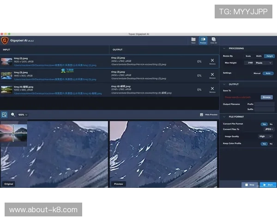Set Keep Color Profile to No
Viewport: 277px width, 221px height.
click(x=271, y=144)
